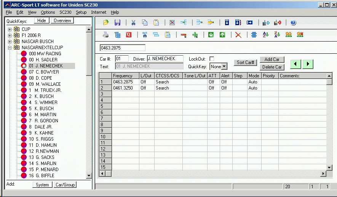Open the File menu
This screenshot has width=337, height=197.
pos(9,12)
